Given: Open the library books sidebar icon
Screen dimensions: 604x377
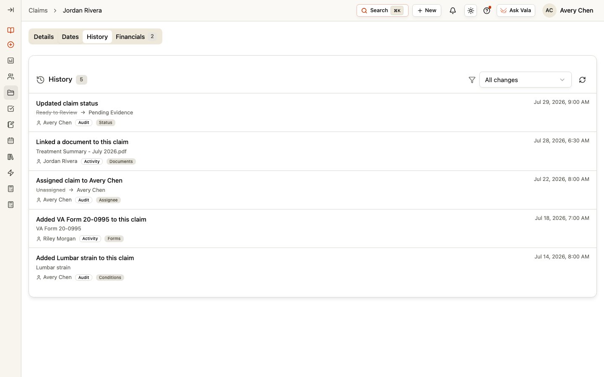Looking at the screenshot, I should pyautogui.click(x=11, y=157).
